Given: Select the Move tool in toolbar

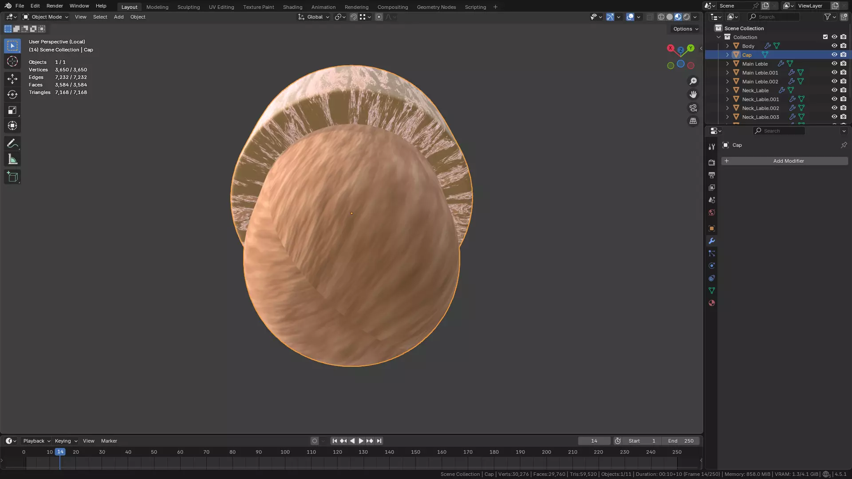Looking at the screenshot, I should (x=12, y=79).
